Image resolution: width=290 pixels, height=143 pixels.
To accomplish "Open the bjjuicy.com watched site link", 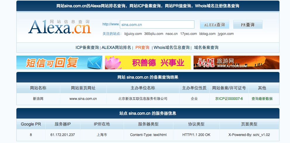I will point(133,34).
